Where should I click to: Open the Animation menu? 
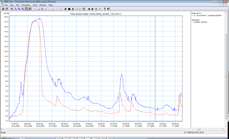coord(26,5)
